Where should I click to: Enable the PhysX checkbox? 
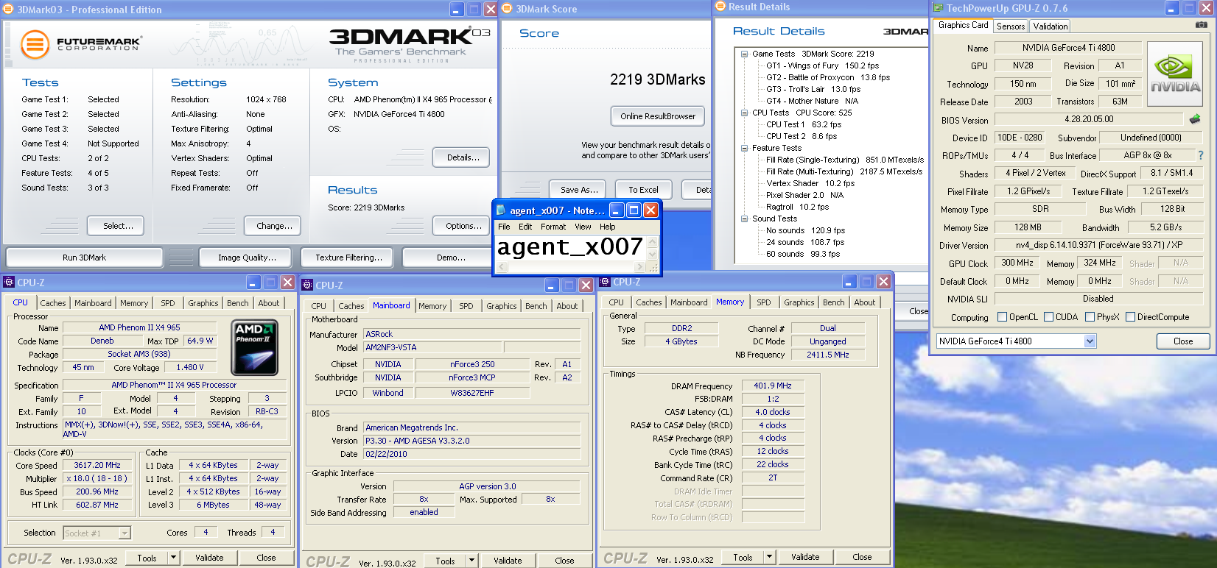1089,317
